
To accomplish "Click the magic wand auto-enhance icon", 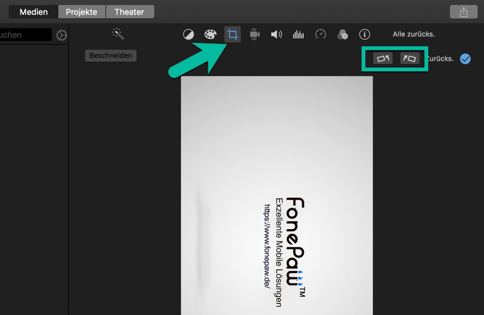I will [118, 34].
